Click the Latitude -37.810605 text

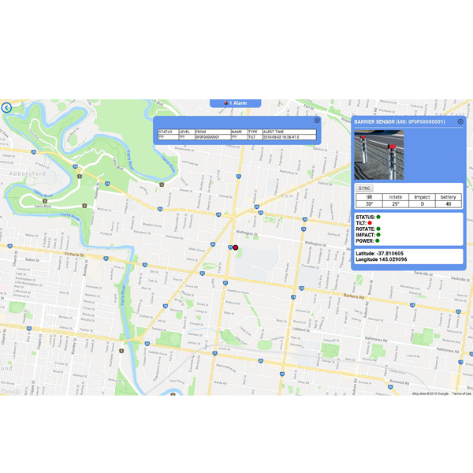[379, 253]
